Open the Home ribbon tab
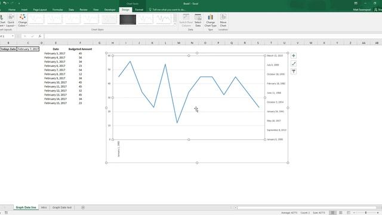 pos(12,10)
